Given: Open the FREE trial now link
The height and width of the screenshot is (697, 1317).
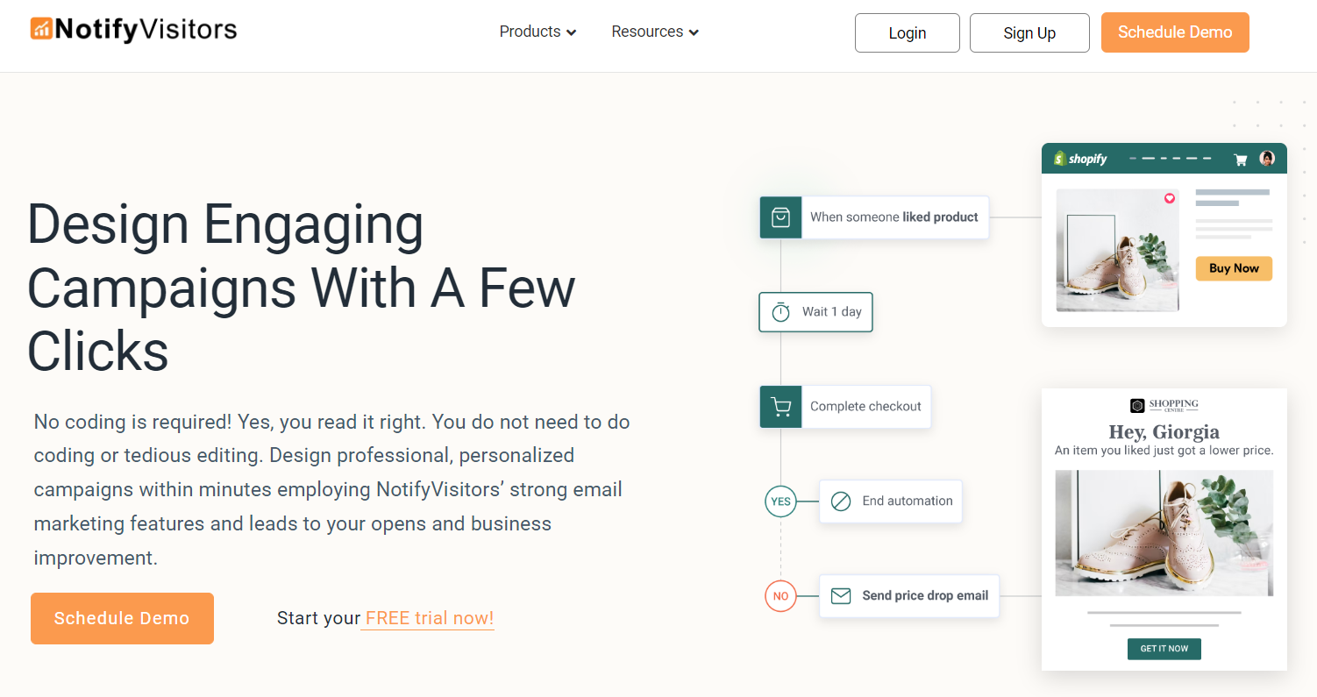Looking at the screenshot, I should 430,618.
